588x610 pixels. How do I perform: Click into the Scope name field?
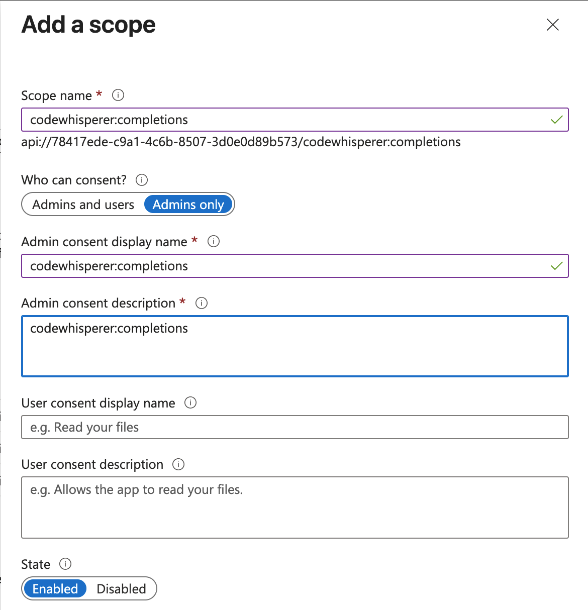(x=281, y=120)
